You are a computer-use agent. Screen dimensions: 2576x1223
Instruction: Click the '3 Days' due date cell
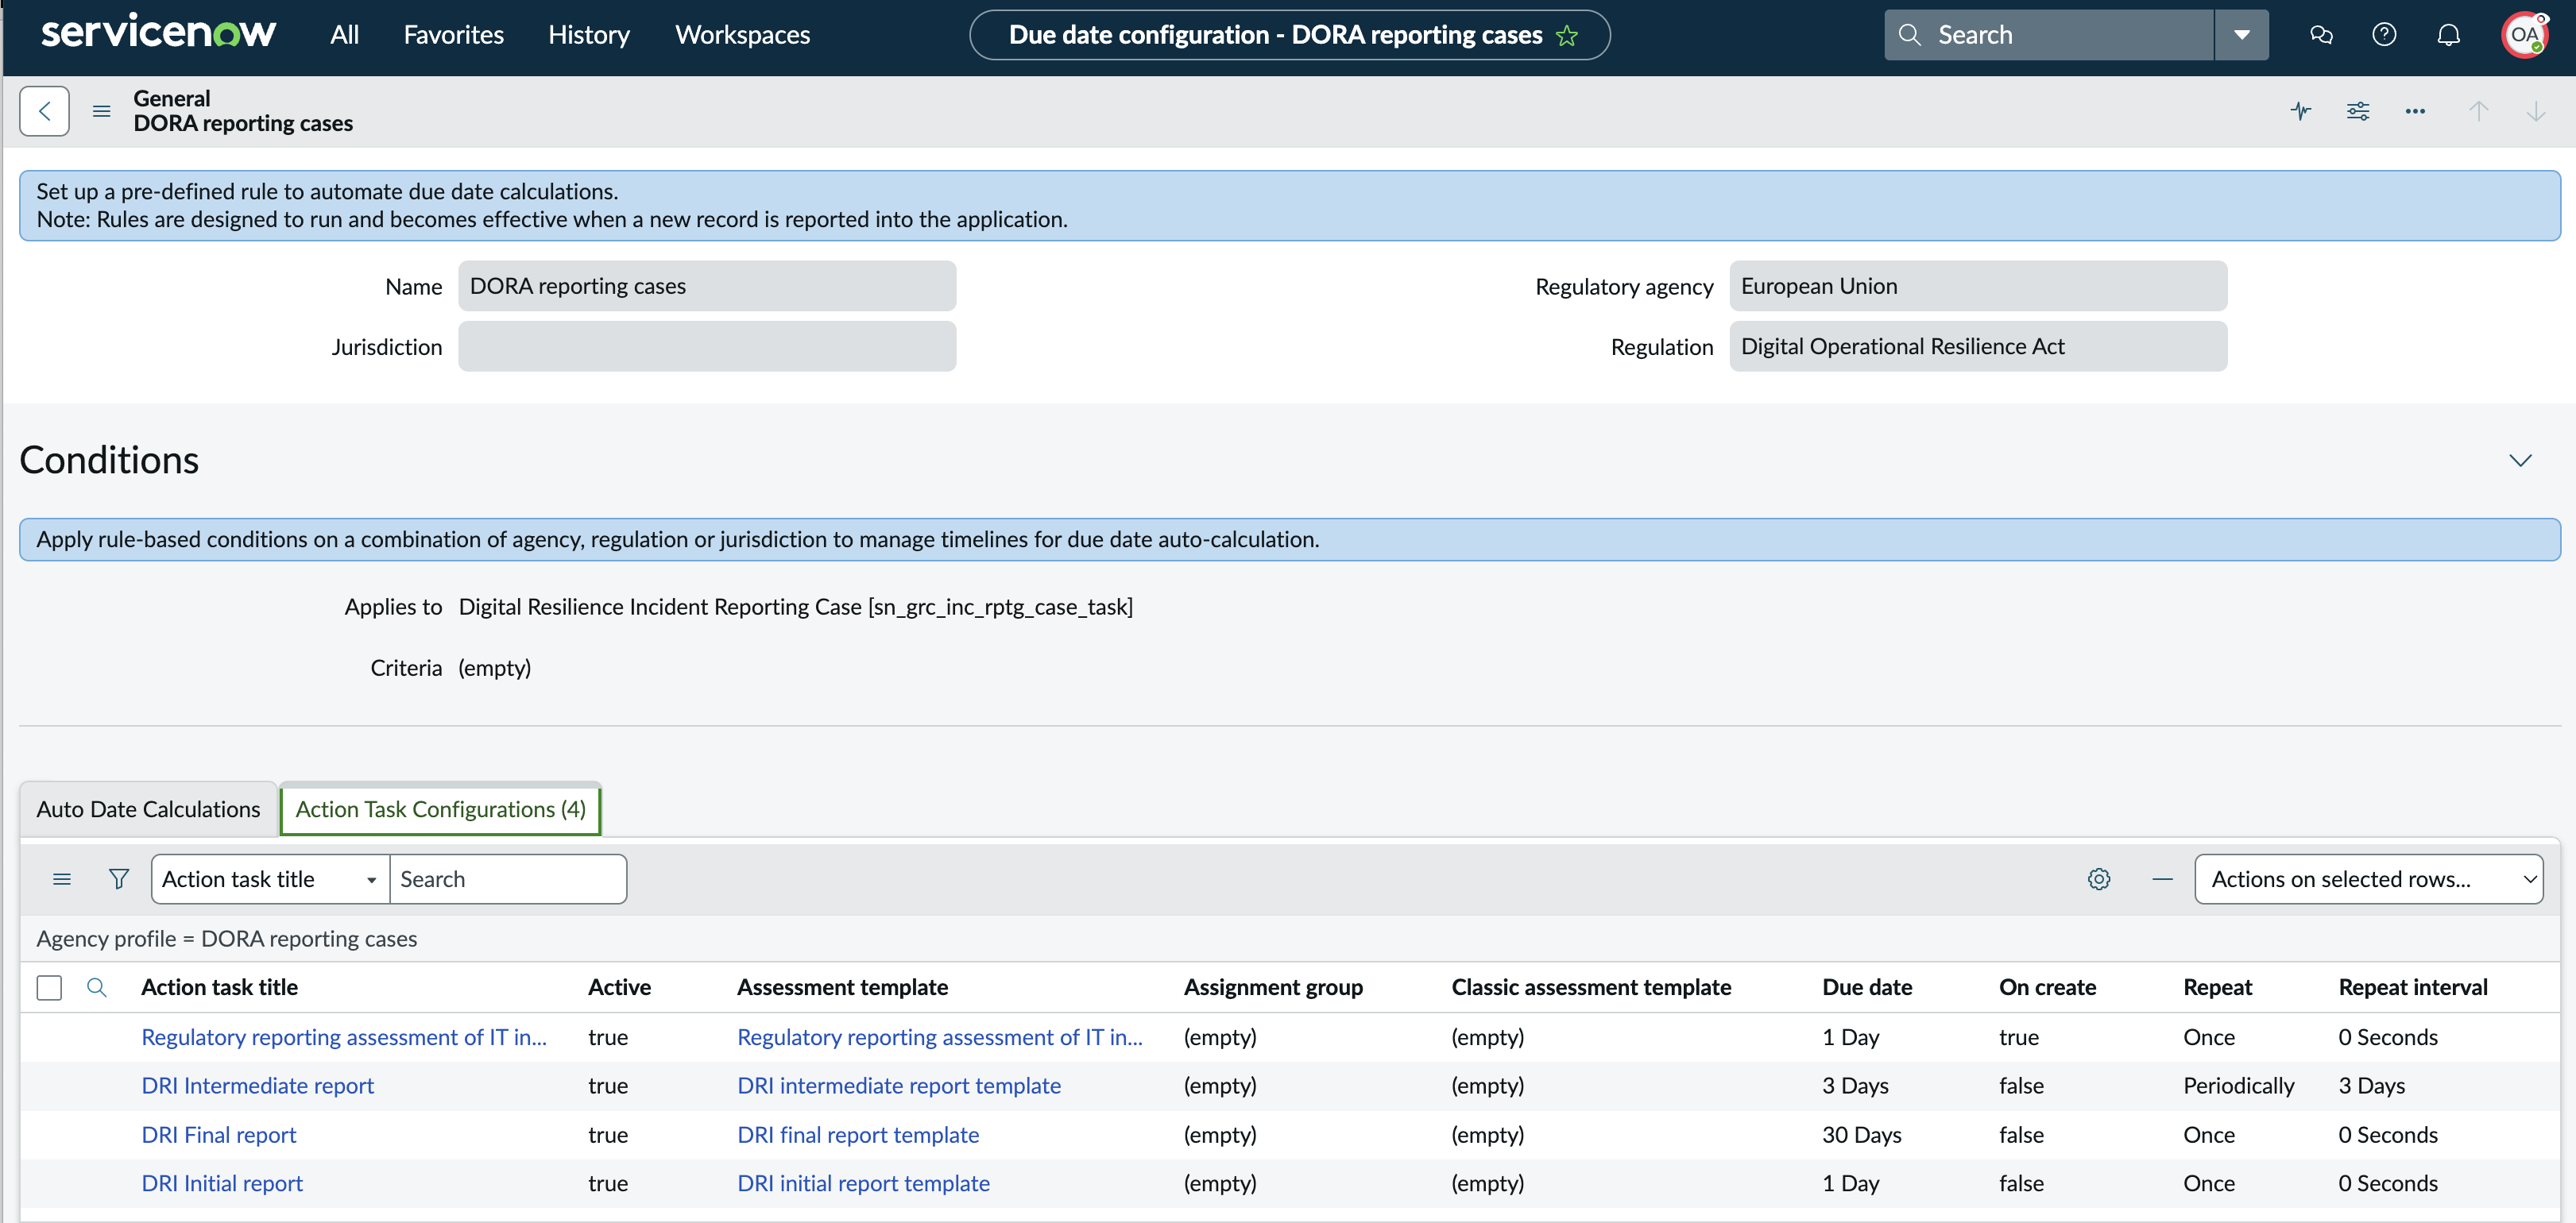(1855, 1086)
